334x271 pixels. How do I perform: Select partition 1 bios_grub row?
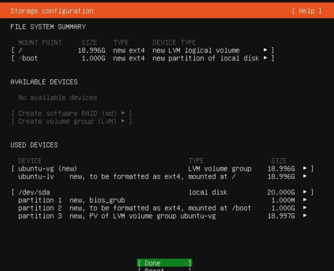pos(162,200)
